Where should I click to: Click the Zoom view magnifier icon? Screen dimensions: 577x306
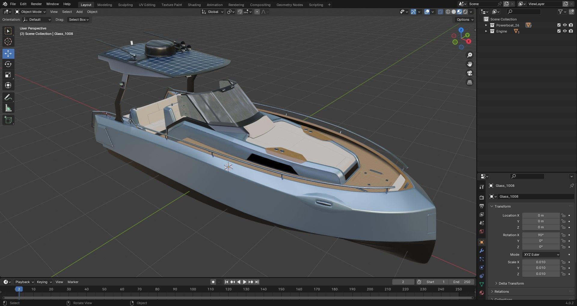469,55
